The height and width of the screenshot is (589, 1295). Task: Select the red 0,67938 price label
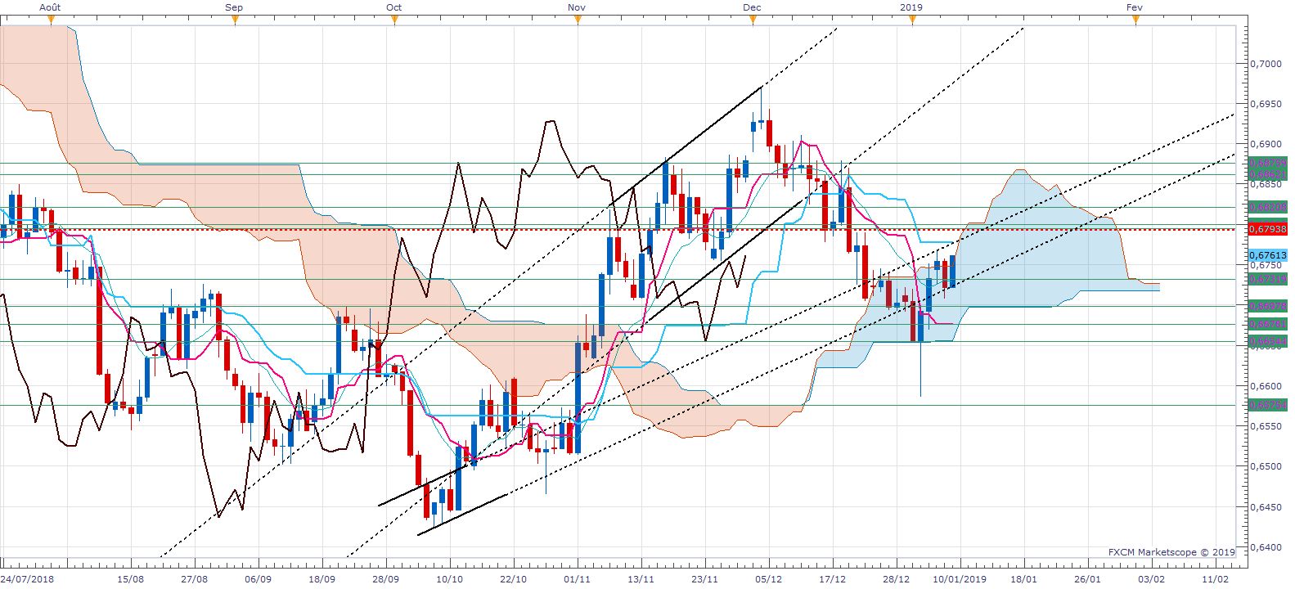point(1267,229)
